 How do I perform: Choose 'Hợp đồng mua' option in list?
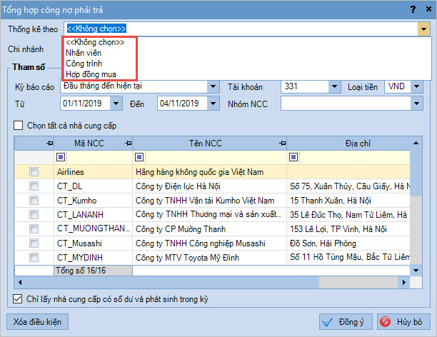click(91, 74)
